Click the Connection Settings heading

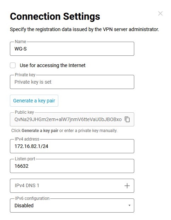[x=55, y=16]
